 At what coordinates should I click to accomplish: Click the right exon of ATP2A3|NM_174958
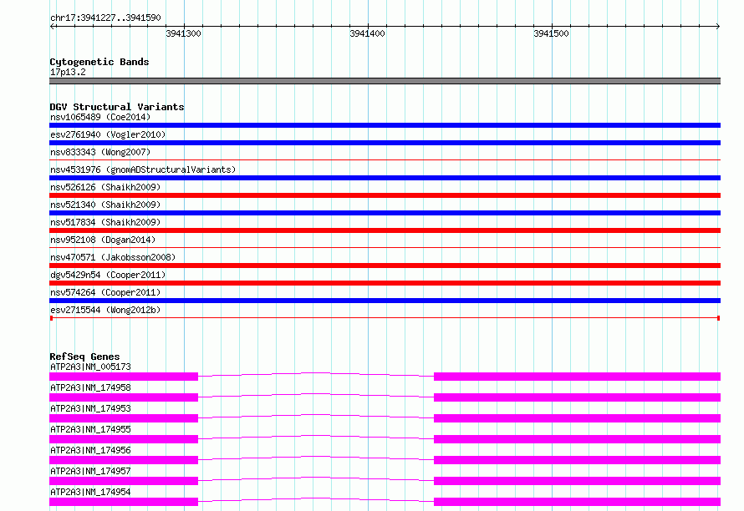tap(577, 397)
